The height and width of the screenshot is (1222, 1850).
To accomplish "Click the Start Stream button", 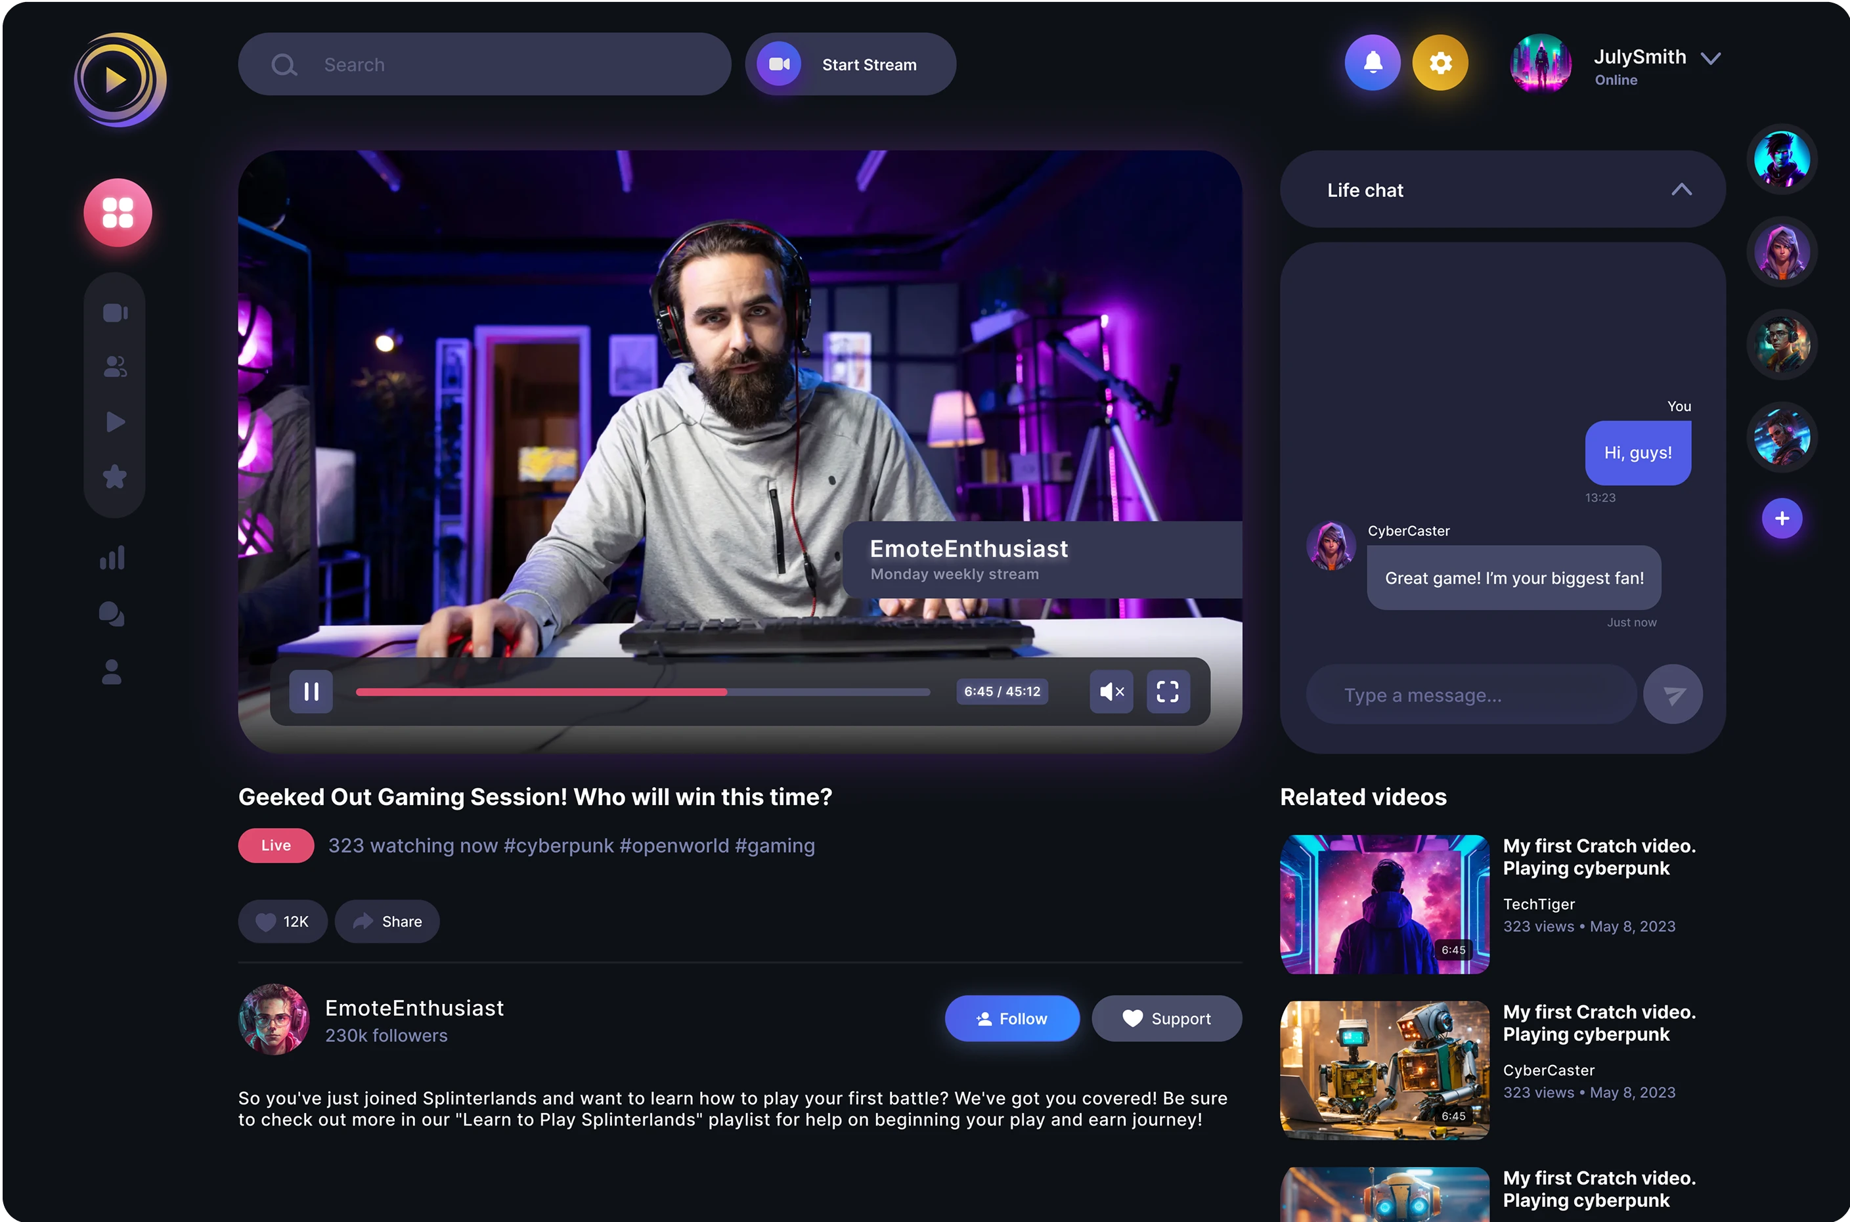I will point(850,64).
